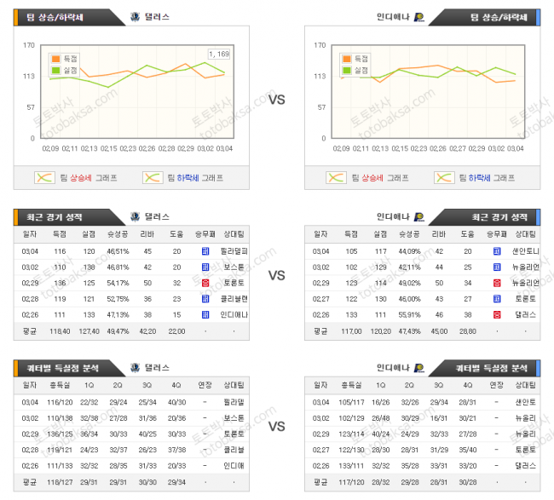Click Indiana 팀 상승세 그래프 legend icon
Viewport: 554px width, 500px height.
336,178
